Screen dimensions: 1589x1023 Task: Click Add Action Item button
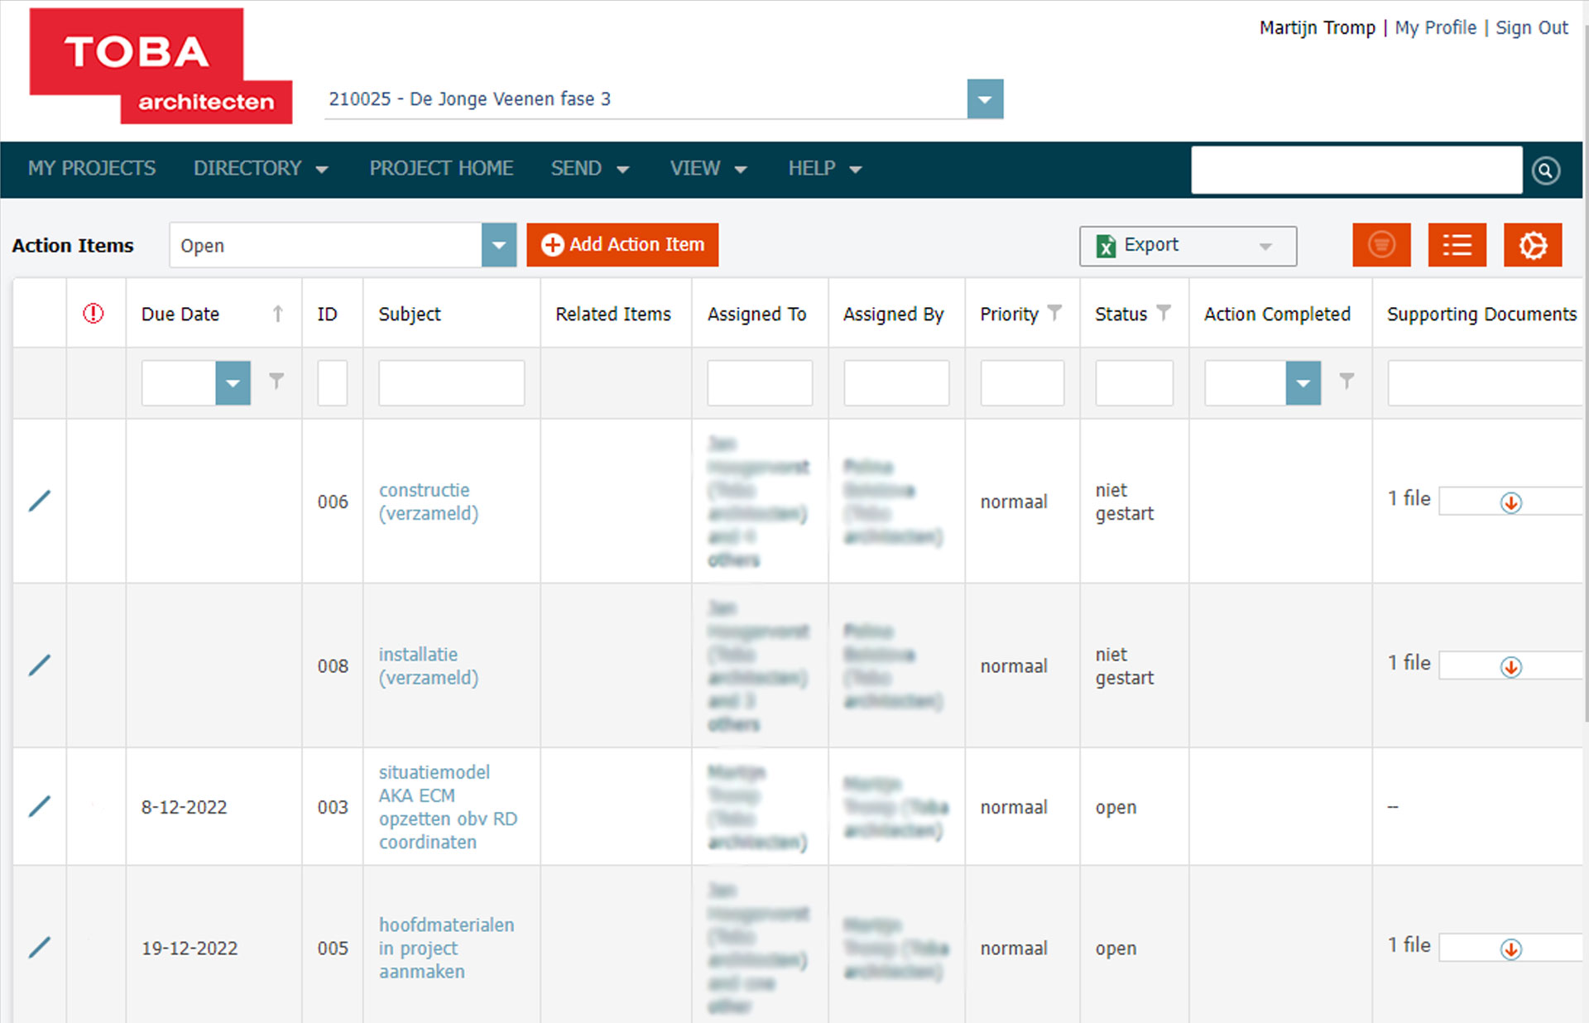(622, 245)
